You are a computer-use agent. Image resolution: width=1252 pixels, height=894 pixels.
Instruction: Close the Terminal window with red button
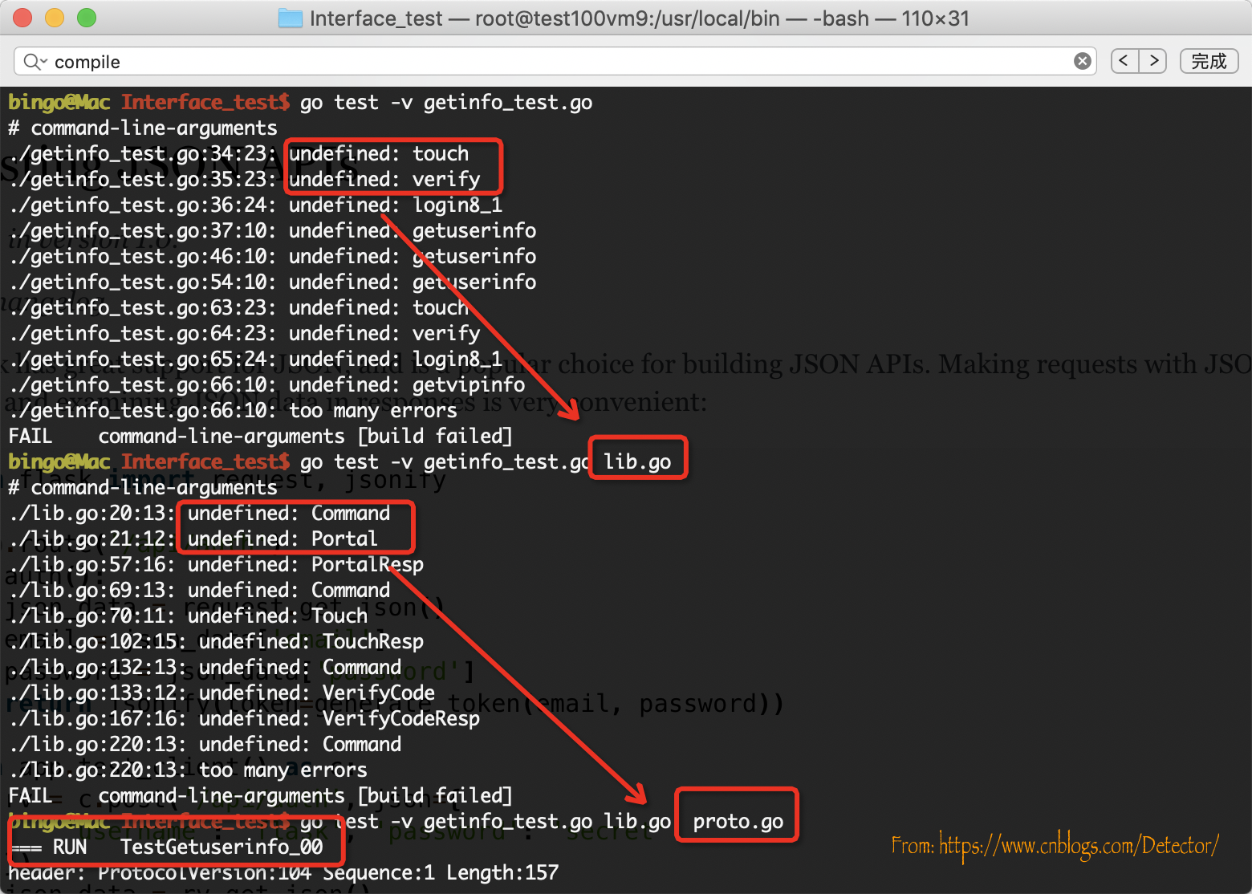22,17
